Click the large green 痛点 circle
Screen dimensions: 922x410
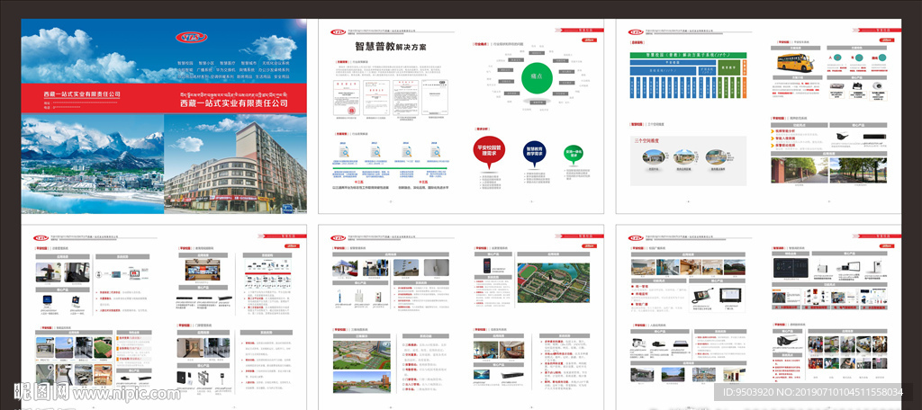538,77
